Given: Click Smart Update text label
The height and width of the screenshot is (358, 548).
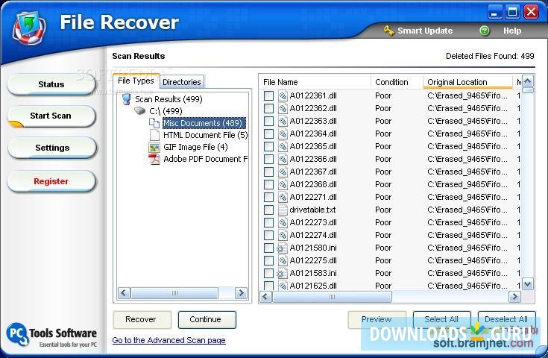Looking at the screenshot, I should (425, 31).
